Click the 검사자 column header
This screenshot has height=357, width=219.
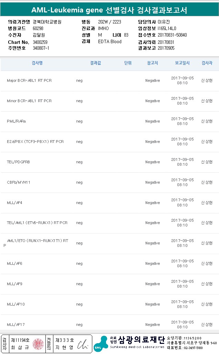pyautogui.click(x=207, y=63)
